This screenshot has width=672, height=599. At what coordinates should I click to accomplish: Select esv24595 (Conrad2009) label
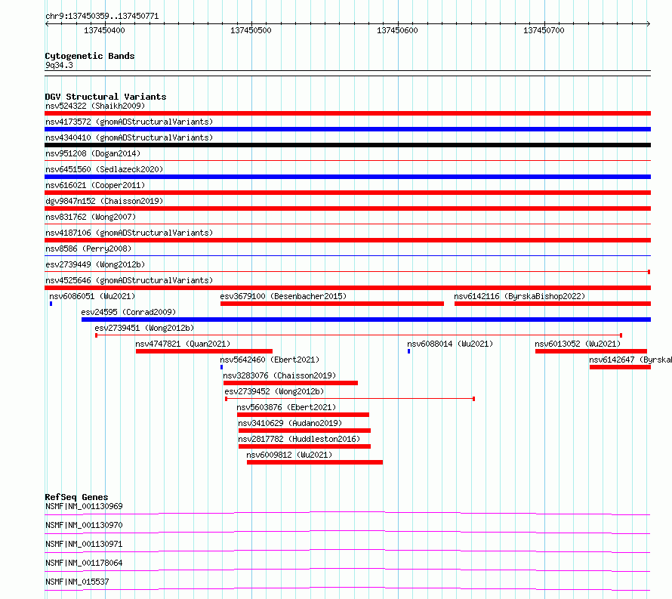128,312
